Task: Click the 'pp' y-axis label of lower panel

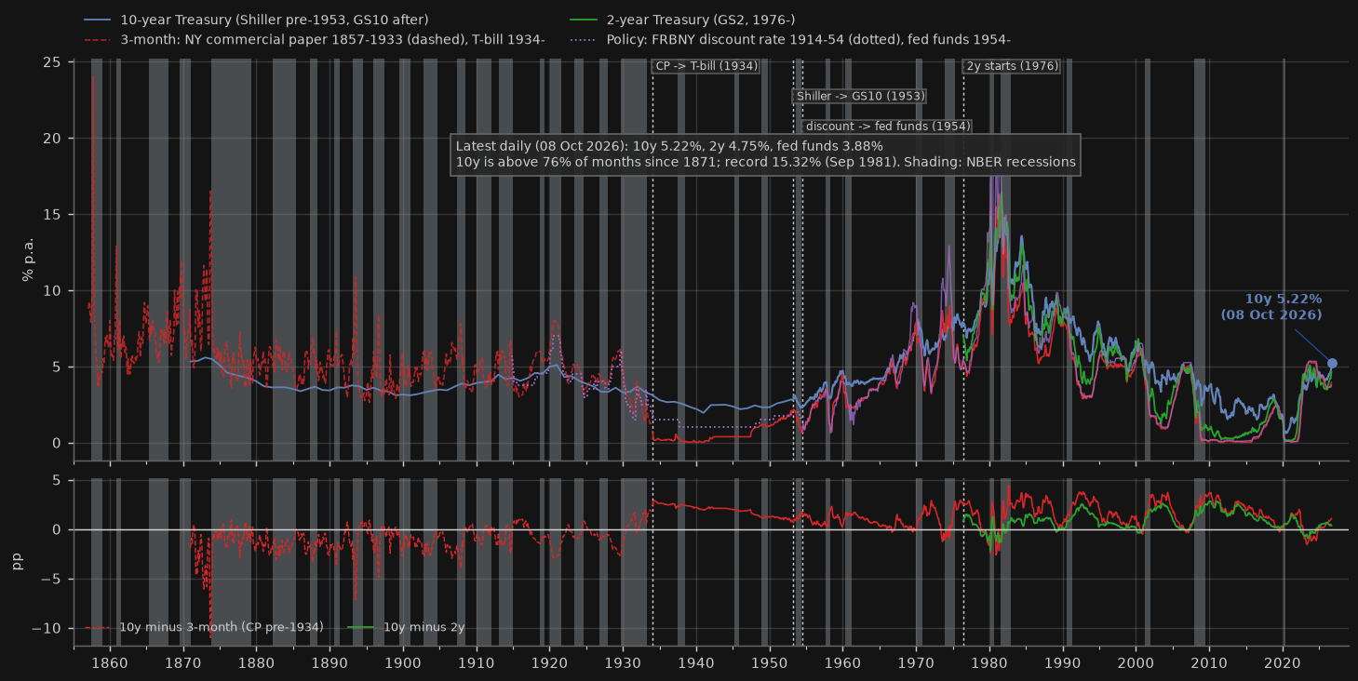Action: click(17, 563)
